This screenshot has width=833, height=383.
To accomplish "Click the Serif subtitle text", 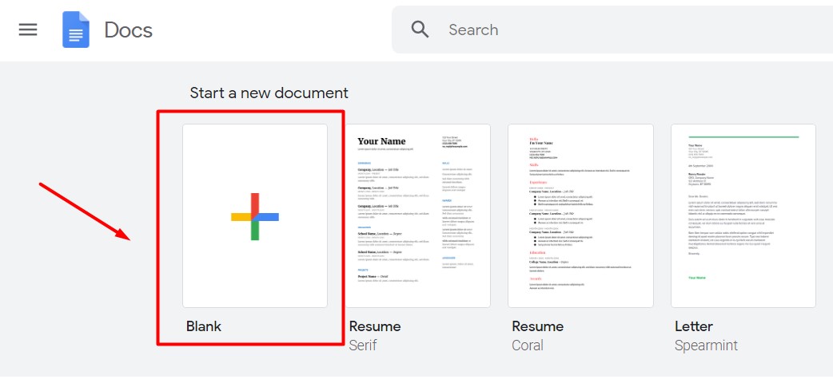I will pyautogui.click(x=363, y=345).
